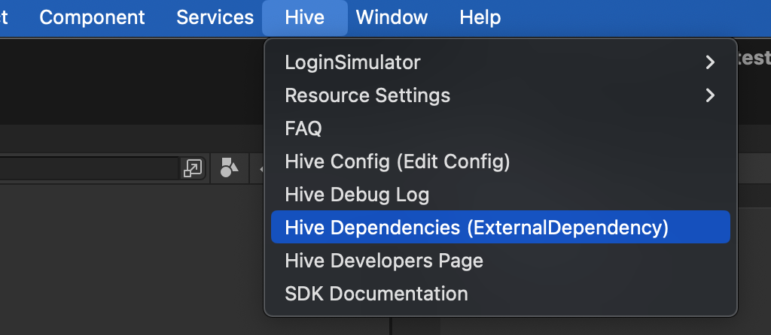Expand the Resource Settings submenu arrow

(709, 95)
